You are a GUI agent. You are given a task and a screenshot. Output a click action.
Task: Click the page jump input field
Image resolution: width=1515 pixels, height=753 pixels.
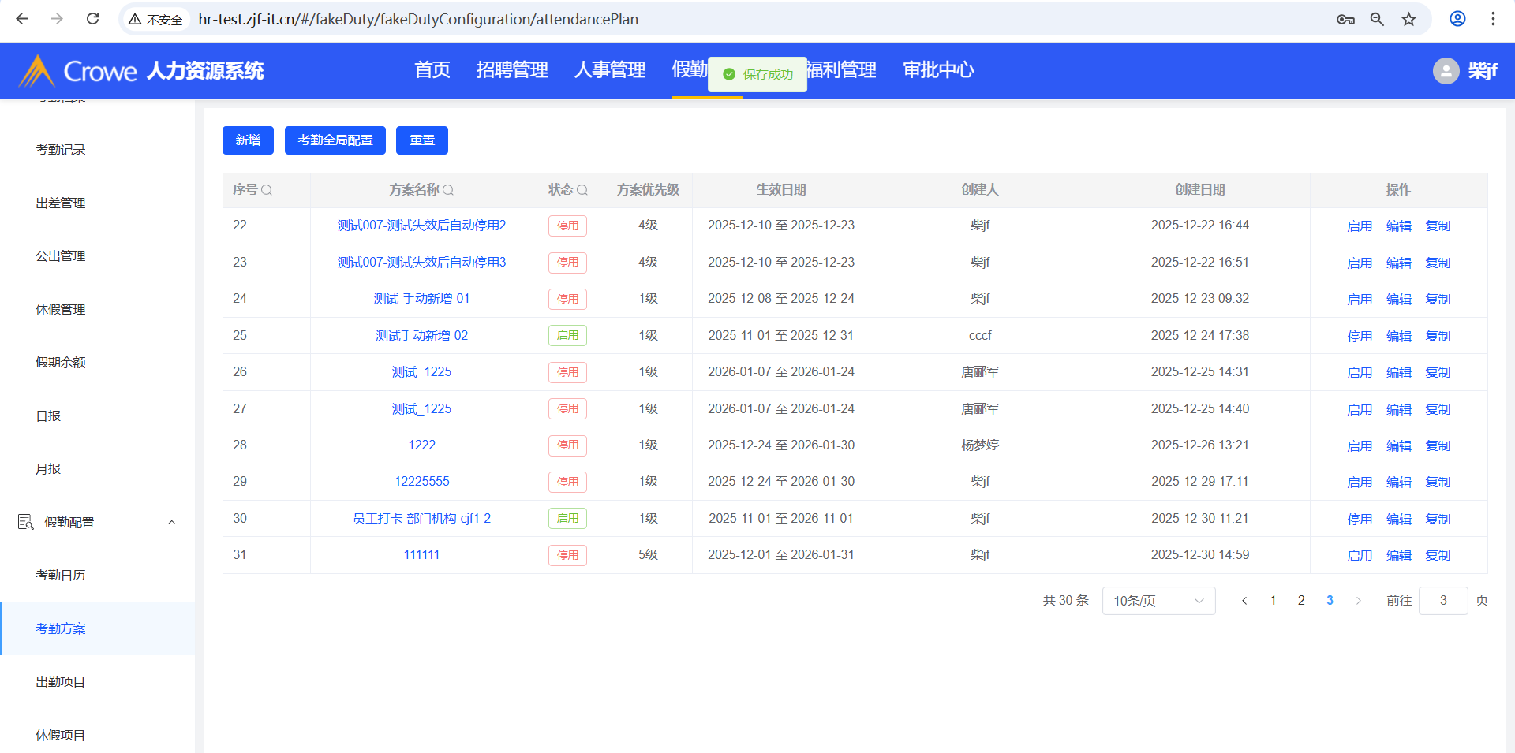[x=1442, y=601]
